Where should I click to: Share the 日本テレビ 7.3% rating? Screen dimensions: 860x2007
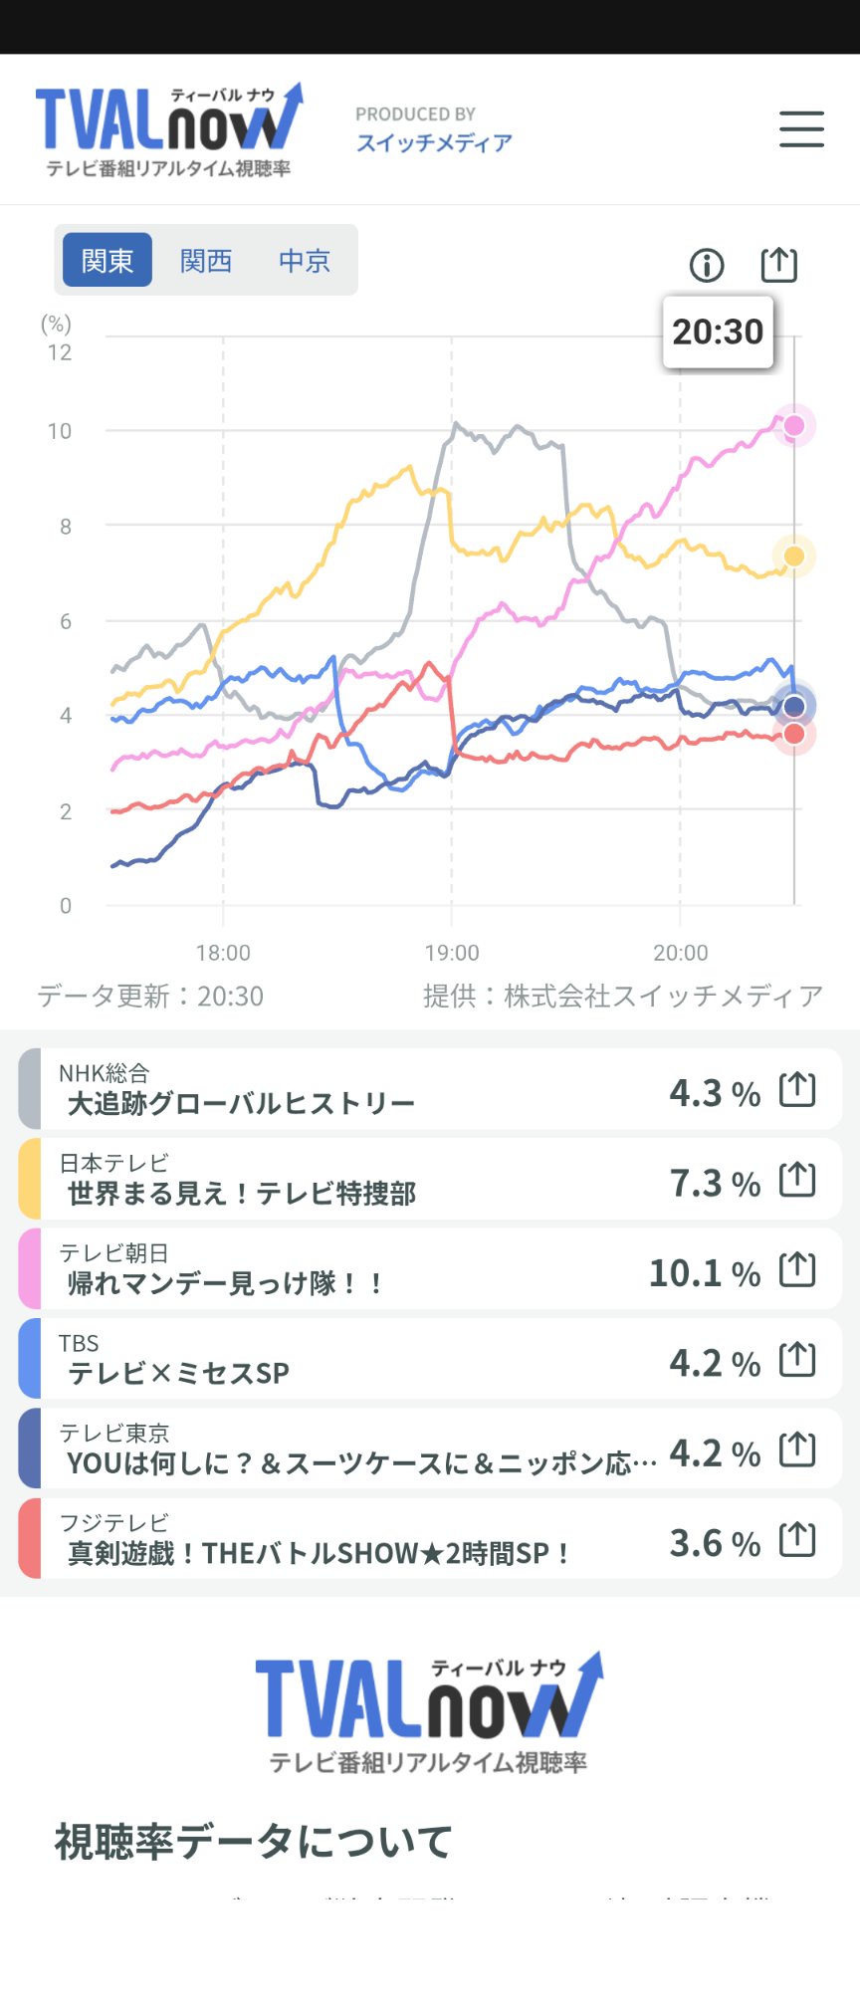coord(797,1180)
